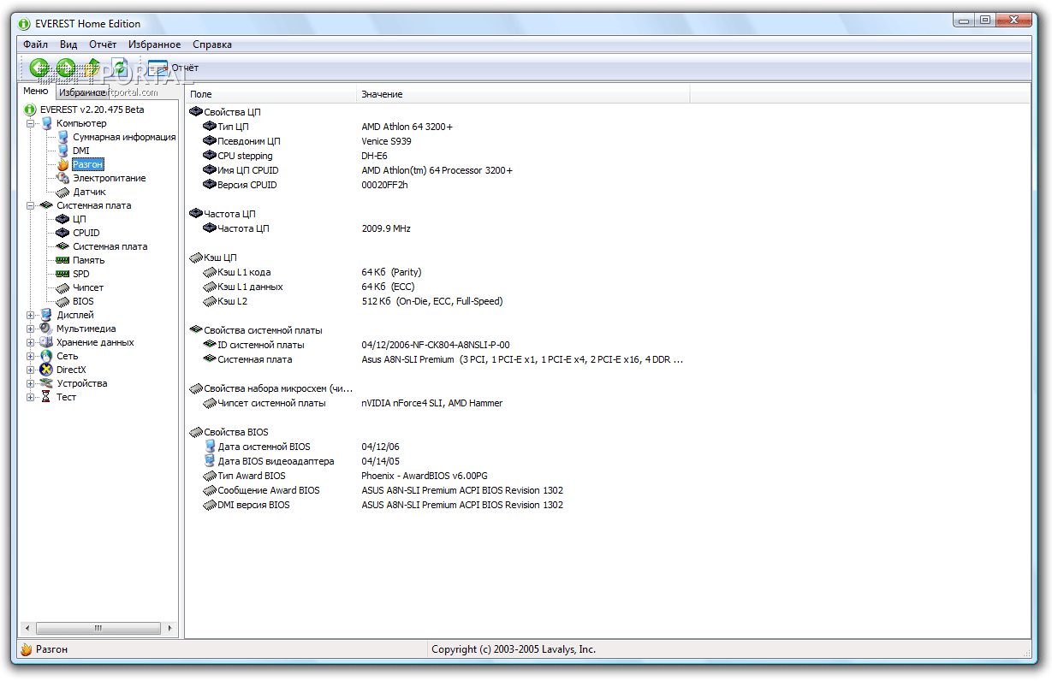Click the Чипсет icon in tree

pos(62,287)
